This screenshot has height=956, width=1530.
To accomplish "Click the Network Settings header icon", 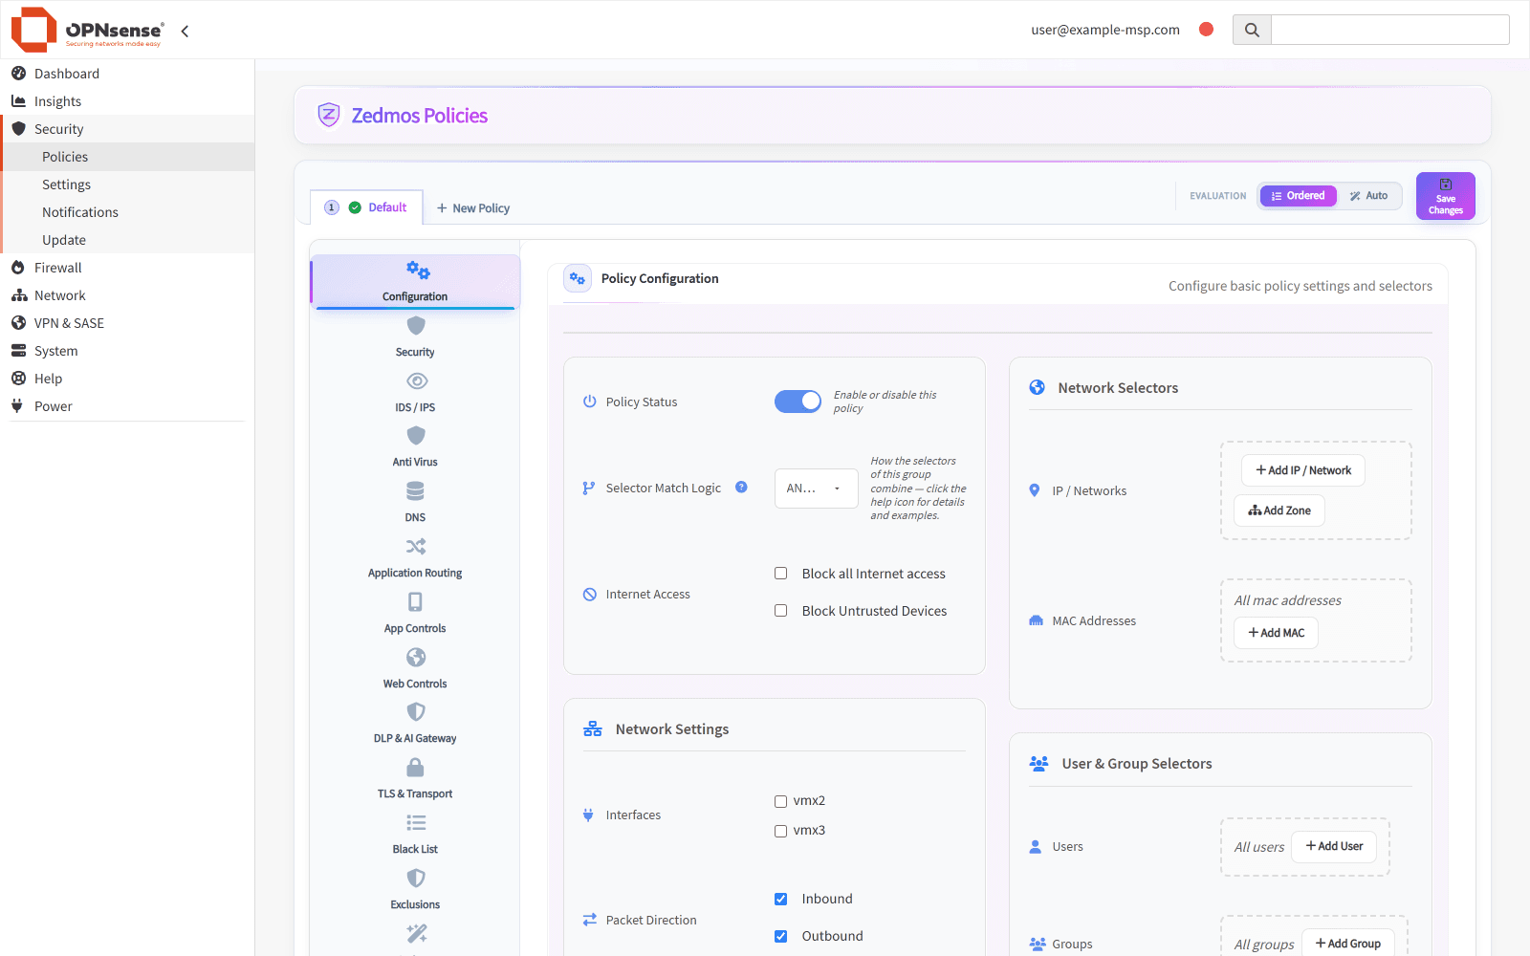I will (593, 728).
